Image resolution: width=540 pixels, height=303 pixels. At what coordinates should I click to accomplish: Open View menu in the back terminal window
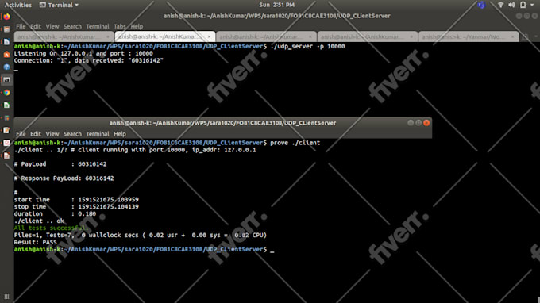[52, 26]
